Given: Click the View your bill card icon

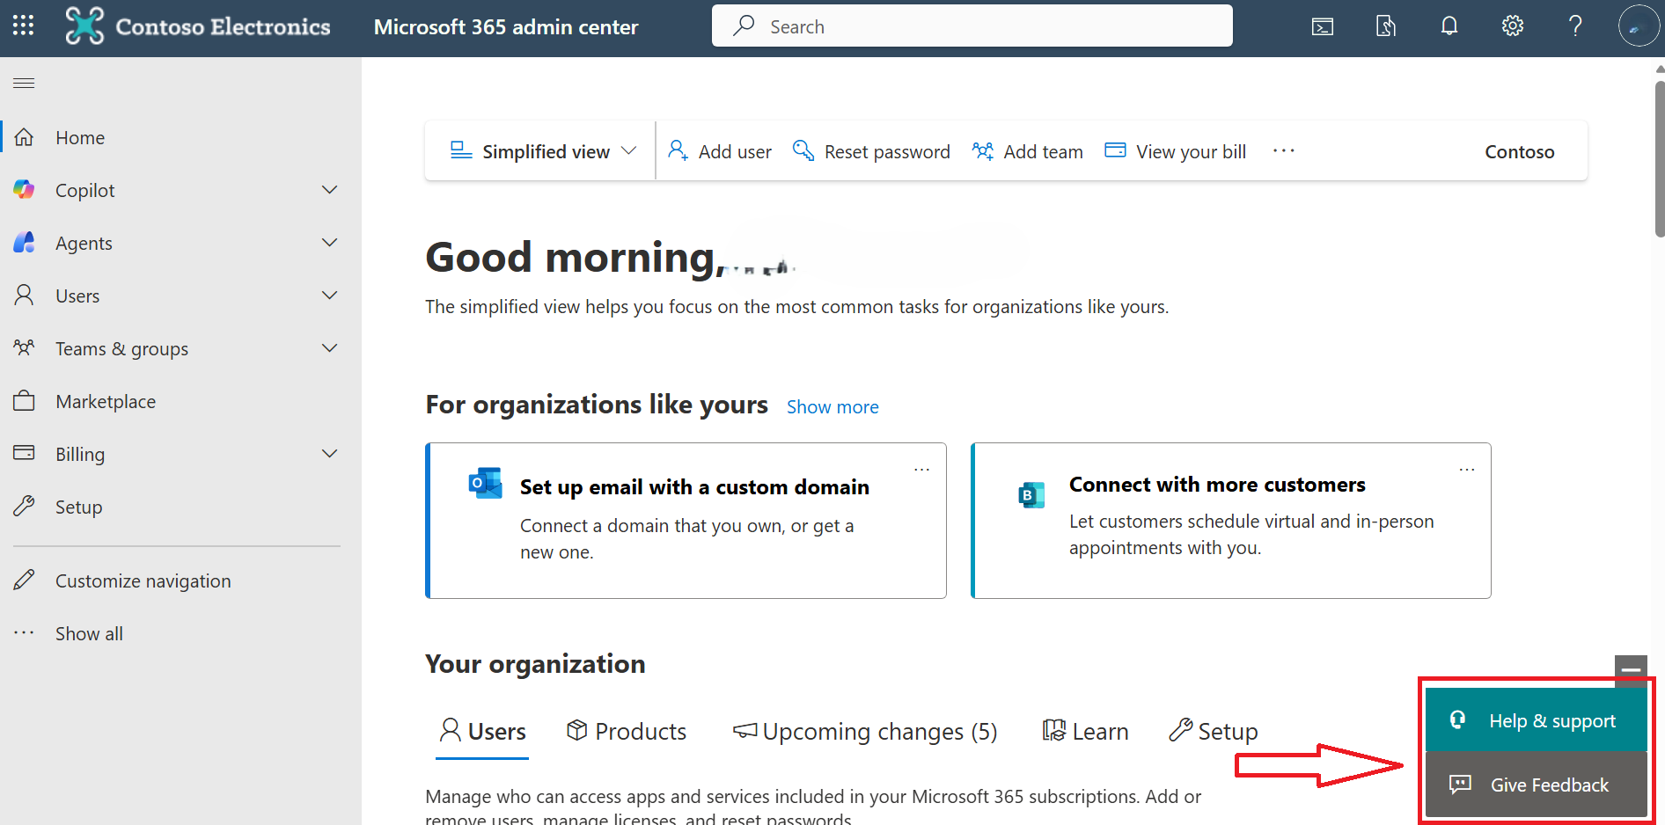Looking at the screenshot, I should (x=1115, y=150).
